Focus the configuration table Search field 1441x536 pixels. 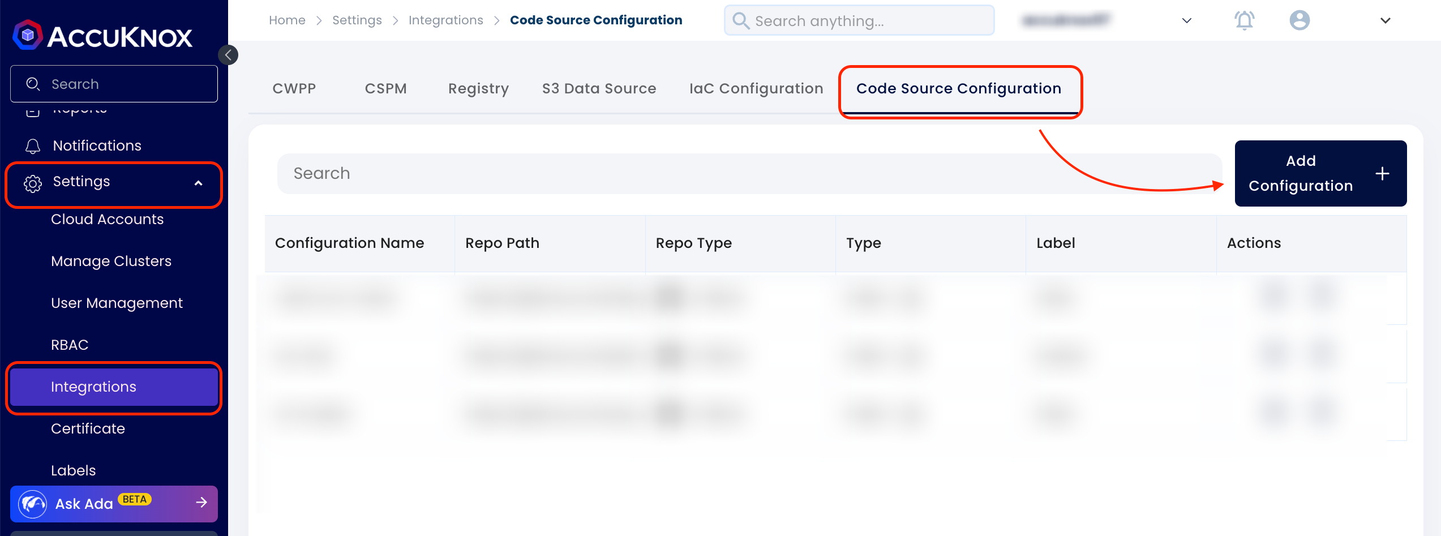coord(749,174)
